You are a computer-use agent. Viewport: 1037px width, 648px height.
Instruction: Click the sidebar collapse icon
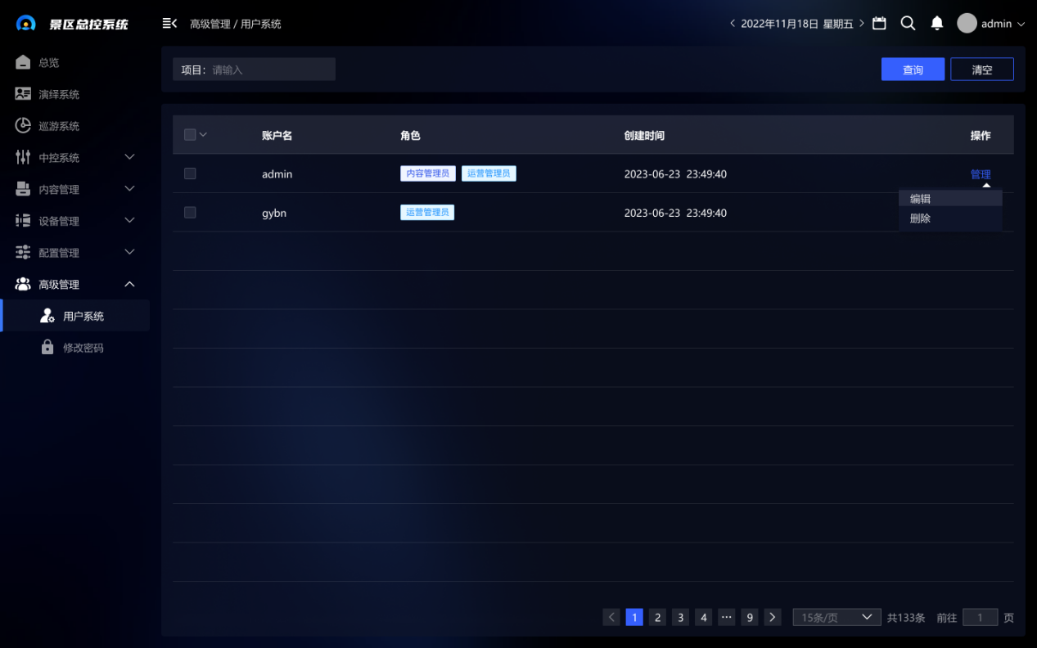click(x=169, y=24)
